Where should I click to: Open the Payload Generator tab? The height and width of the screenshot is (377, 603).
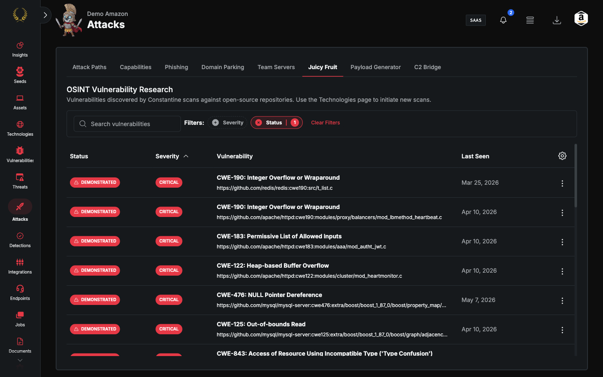376,67
